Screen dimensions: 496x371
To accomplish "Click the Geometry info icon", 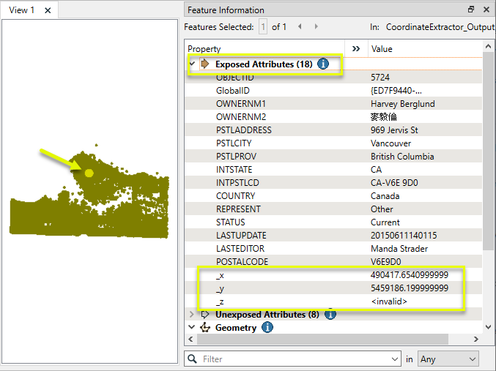I will tap(268, 328).
